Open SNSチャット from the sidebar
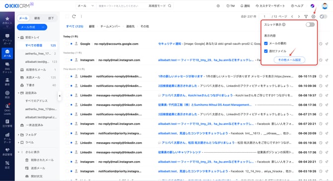Image resolution: width=333 pixels, height=181 pixels. 7,68
